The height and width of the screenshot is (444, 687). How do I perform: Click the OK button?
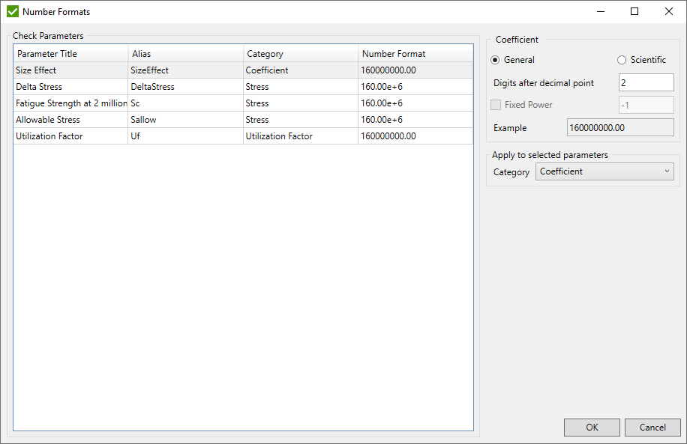pyautogui.click(x=592, y=428)
